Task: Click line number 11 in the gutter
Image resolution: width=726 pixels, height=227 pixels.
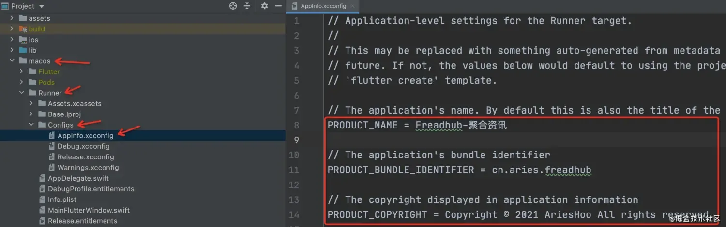Action: tap(294, 170)
